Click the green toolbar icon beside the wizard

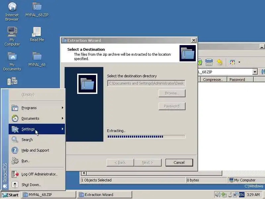[x=200, y=62]
